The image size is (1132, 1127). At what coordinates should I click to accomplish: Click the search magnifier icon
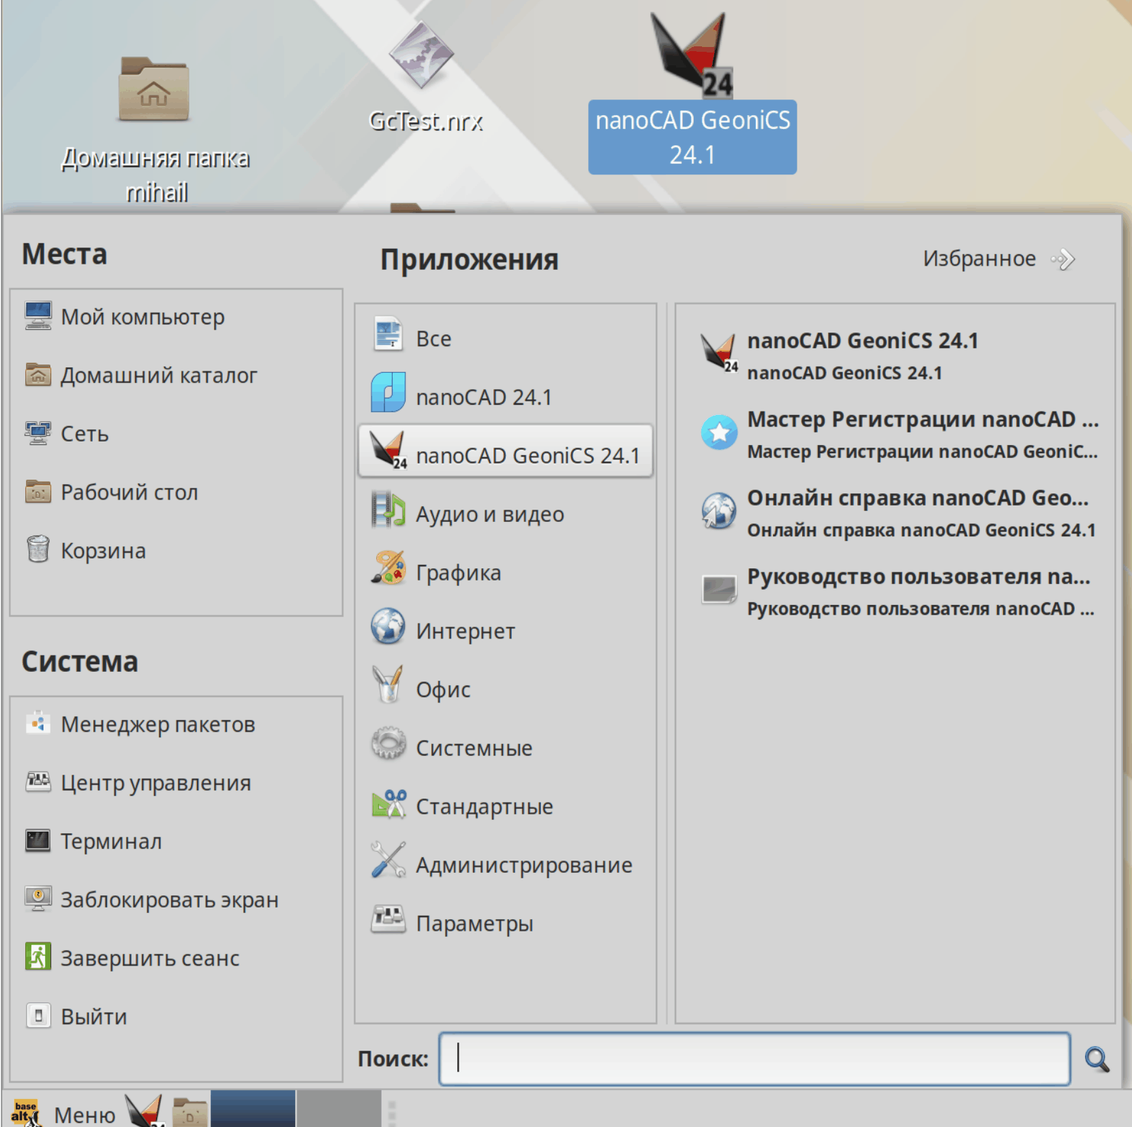tap(1096, 1059)
